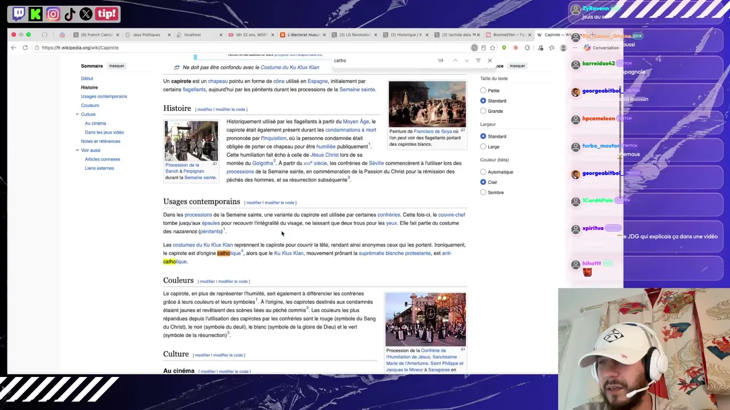Go to Dans les jeux vidéo entry
The image size is (730, 410).
[x=104, y=133]
